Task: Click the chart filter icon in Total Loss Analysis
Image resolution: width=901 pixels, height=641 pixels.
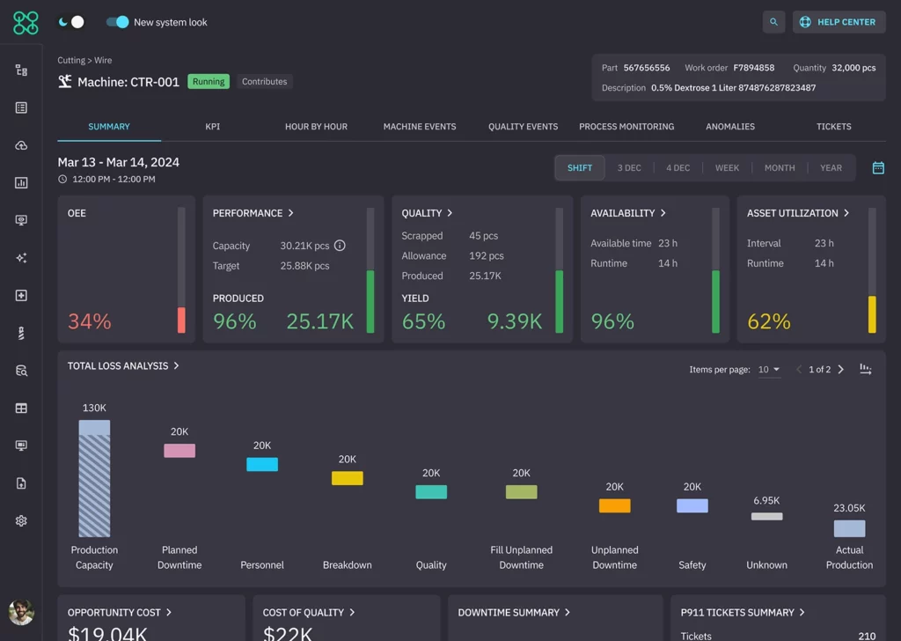Action: click(866, 370)
